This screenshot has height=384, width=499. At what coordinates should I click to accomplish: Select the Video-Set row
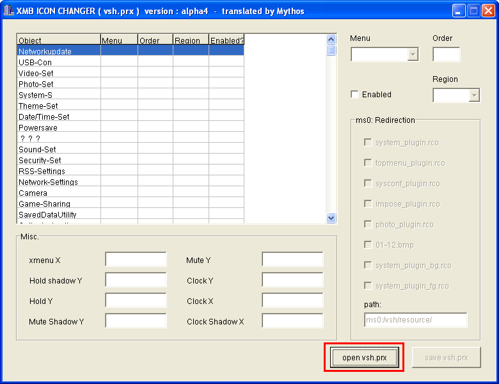click(131, 72)
